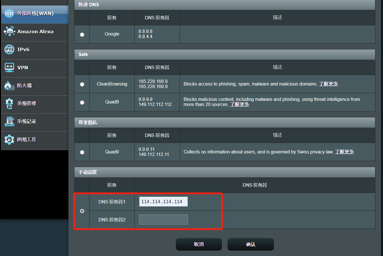383x256 pixels.
Task: Click the system administration gear icon
Action: 9,103
